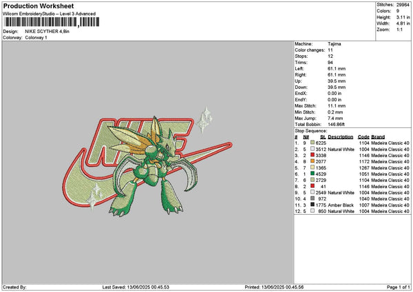The image size is (413, 292).
Task: Click the swatch beside 2549 stitches
Action: click(313, 192)
